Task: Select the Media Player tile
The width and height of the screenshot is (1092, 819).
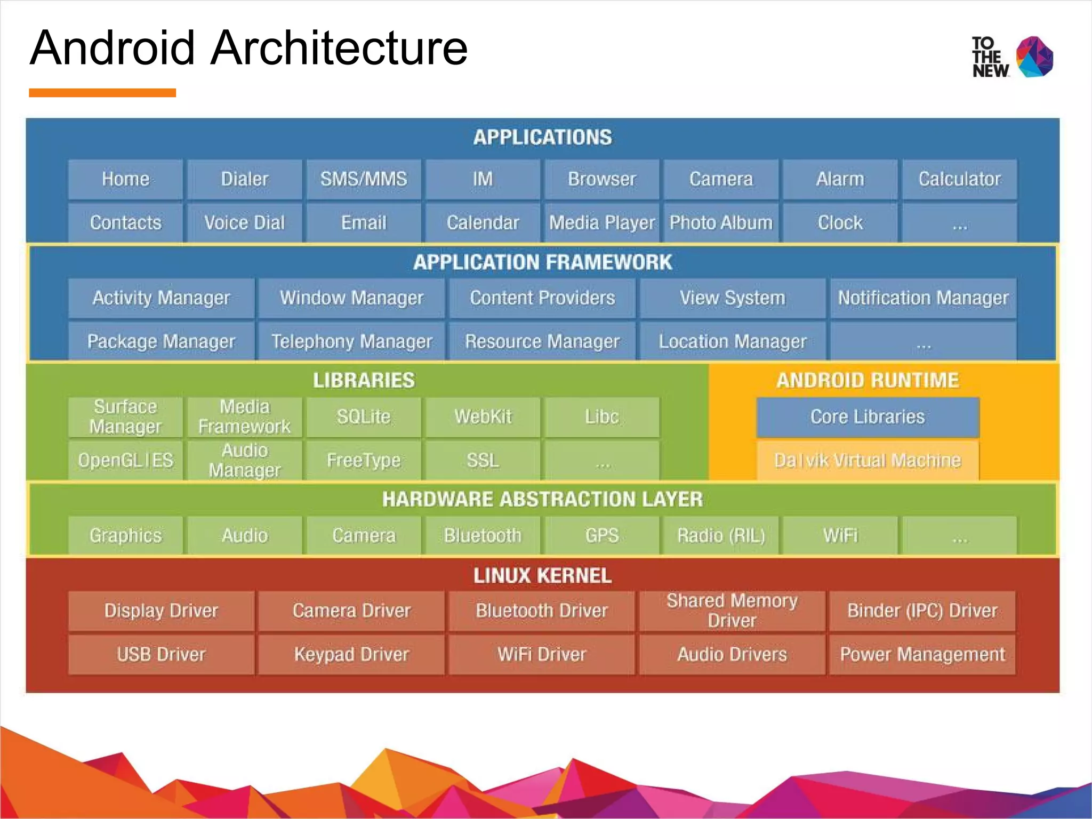Action: [x=601, y=223]
